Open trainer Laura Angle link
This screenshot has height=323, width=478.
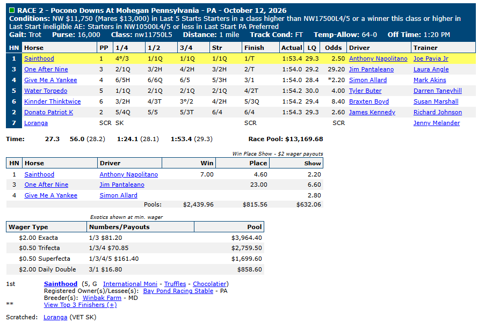click(431, 69)
